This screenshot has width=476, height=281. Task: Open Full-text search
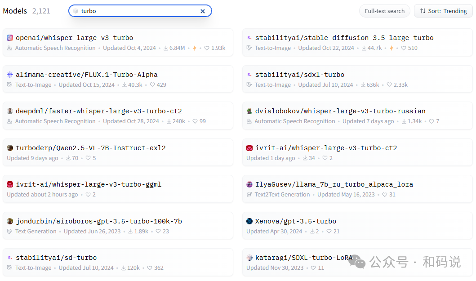385,11
